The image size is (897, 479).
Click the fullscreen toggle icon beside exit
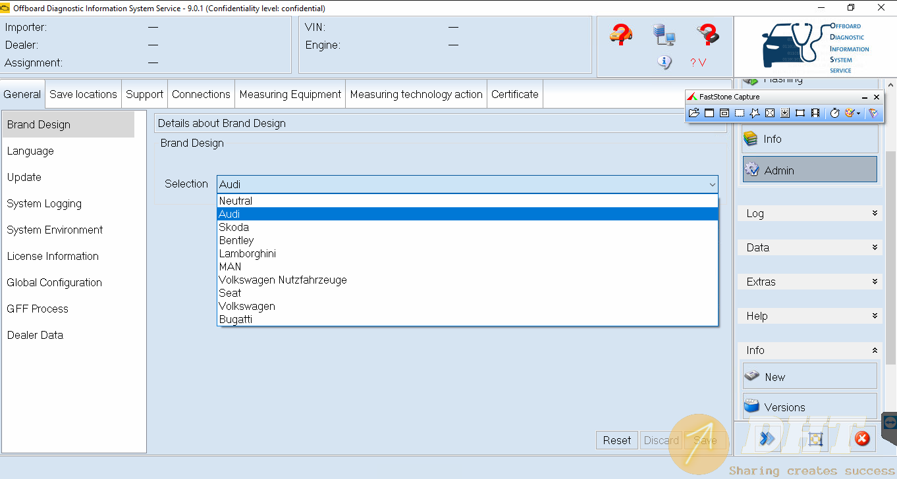point(815,439)
